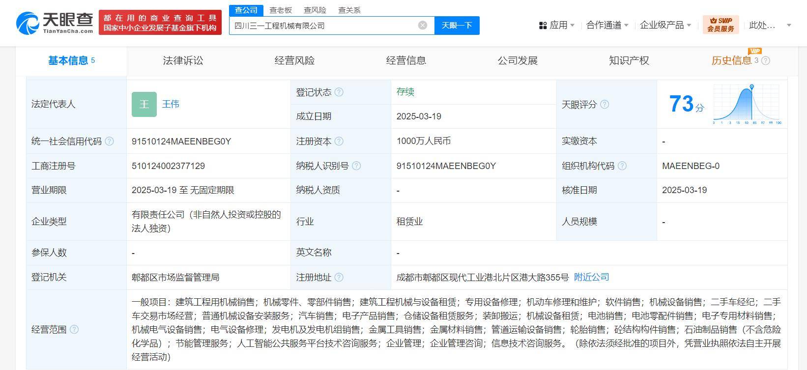Click the red promotional banner
807x370 pixels.
160,23
